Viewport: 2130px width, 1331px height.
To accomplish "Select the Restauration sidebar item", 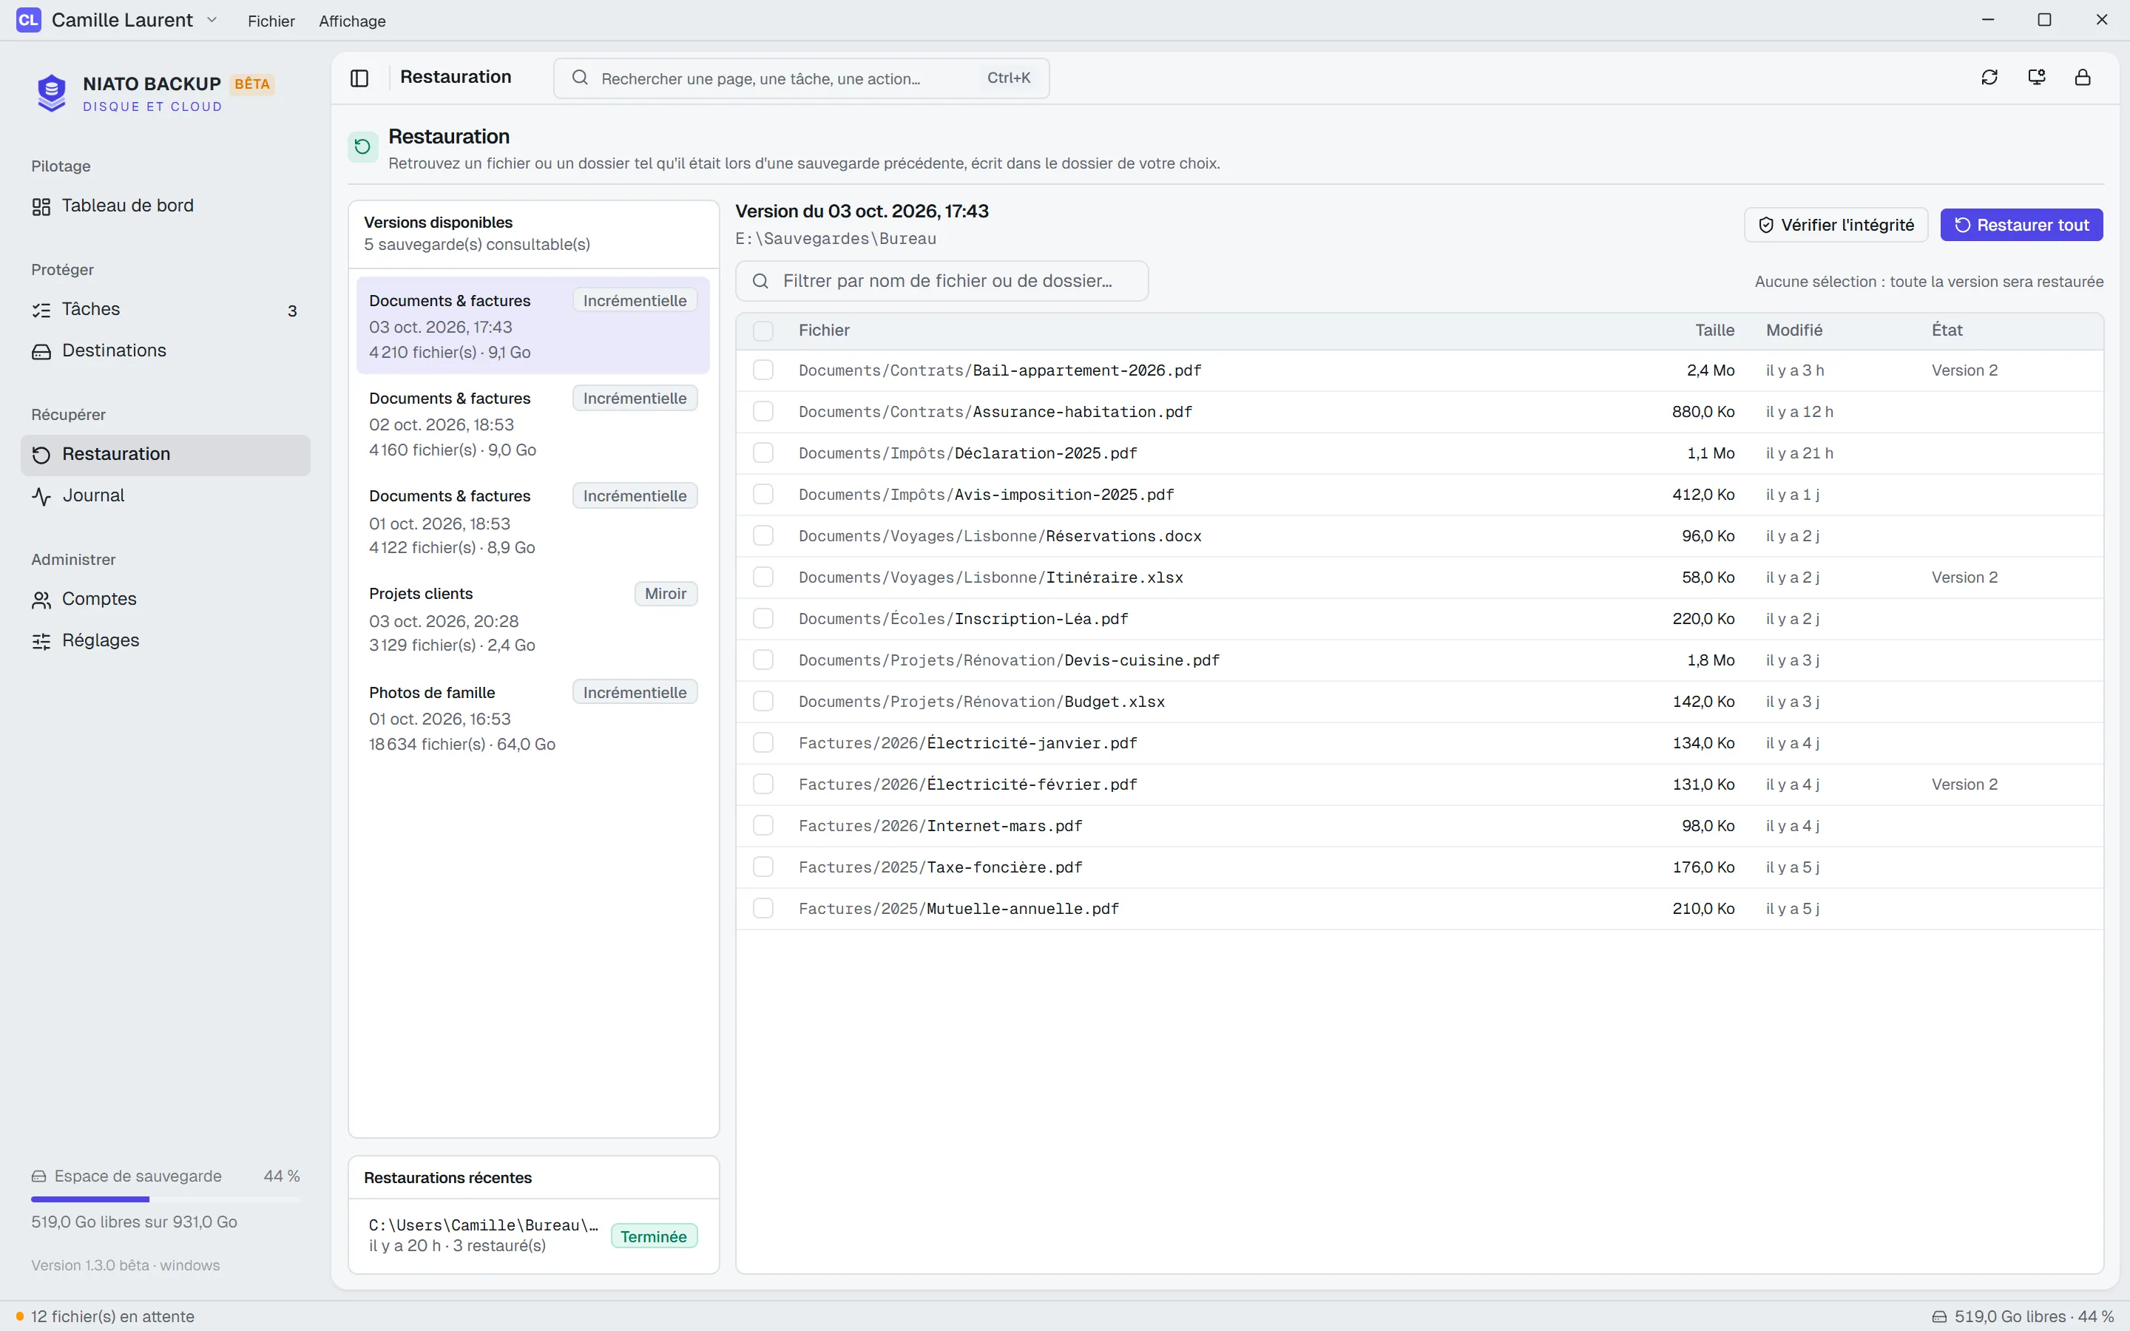I will 166,454.
